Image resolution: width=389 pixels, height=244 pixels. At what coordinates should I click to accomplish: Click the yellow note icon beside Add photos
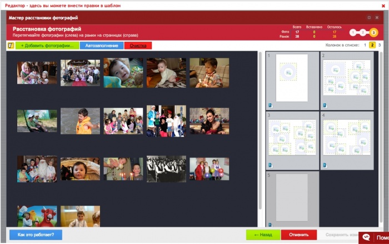[x=11, y=46]
